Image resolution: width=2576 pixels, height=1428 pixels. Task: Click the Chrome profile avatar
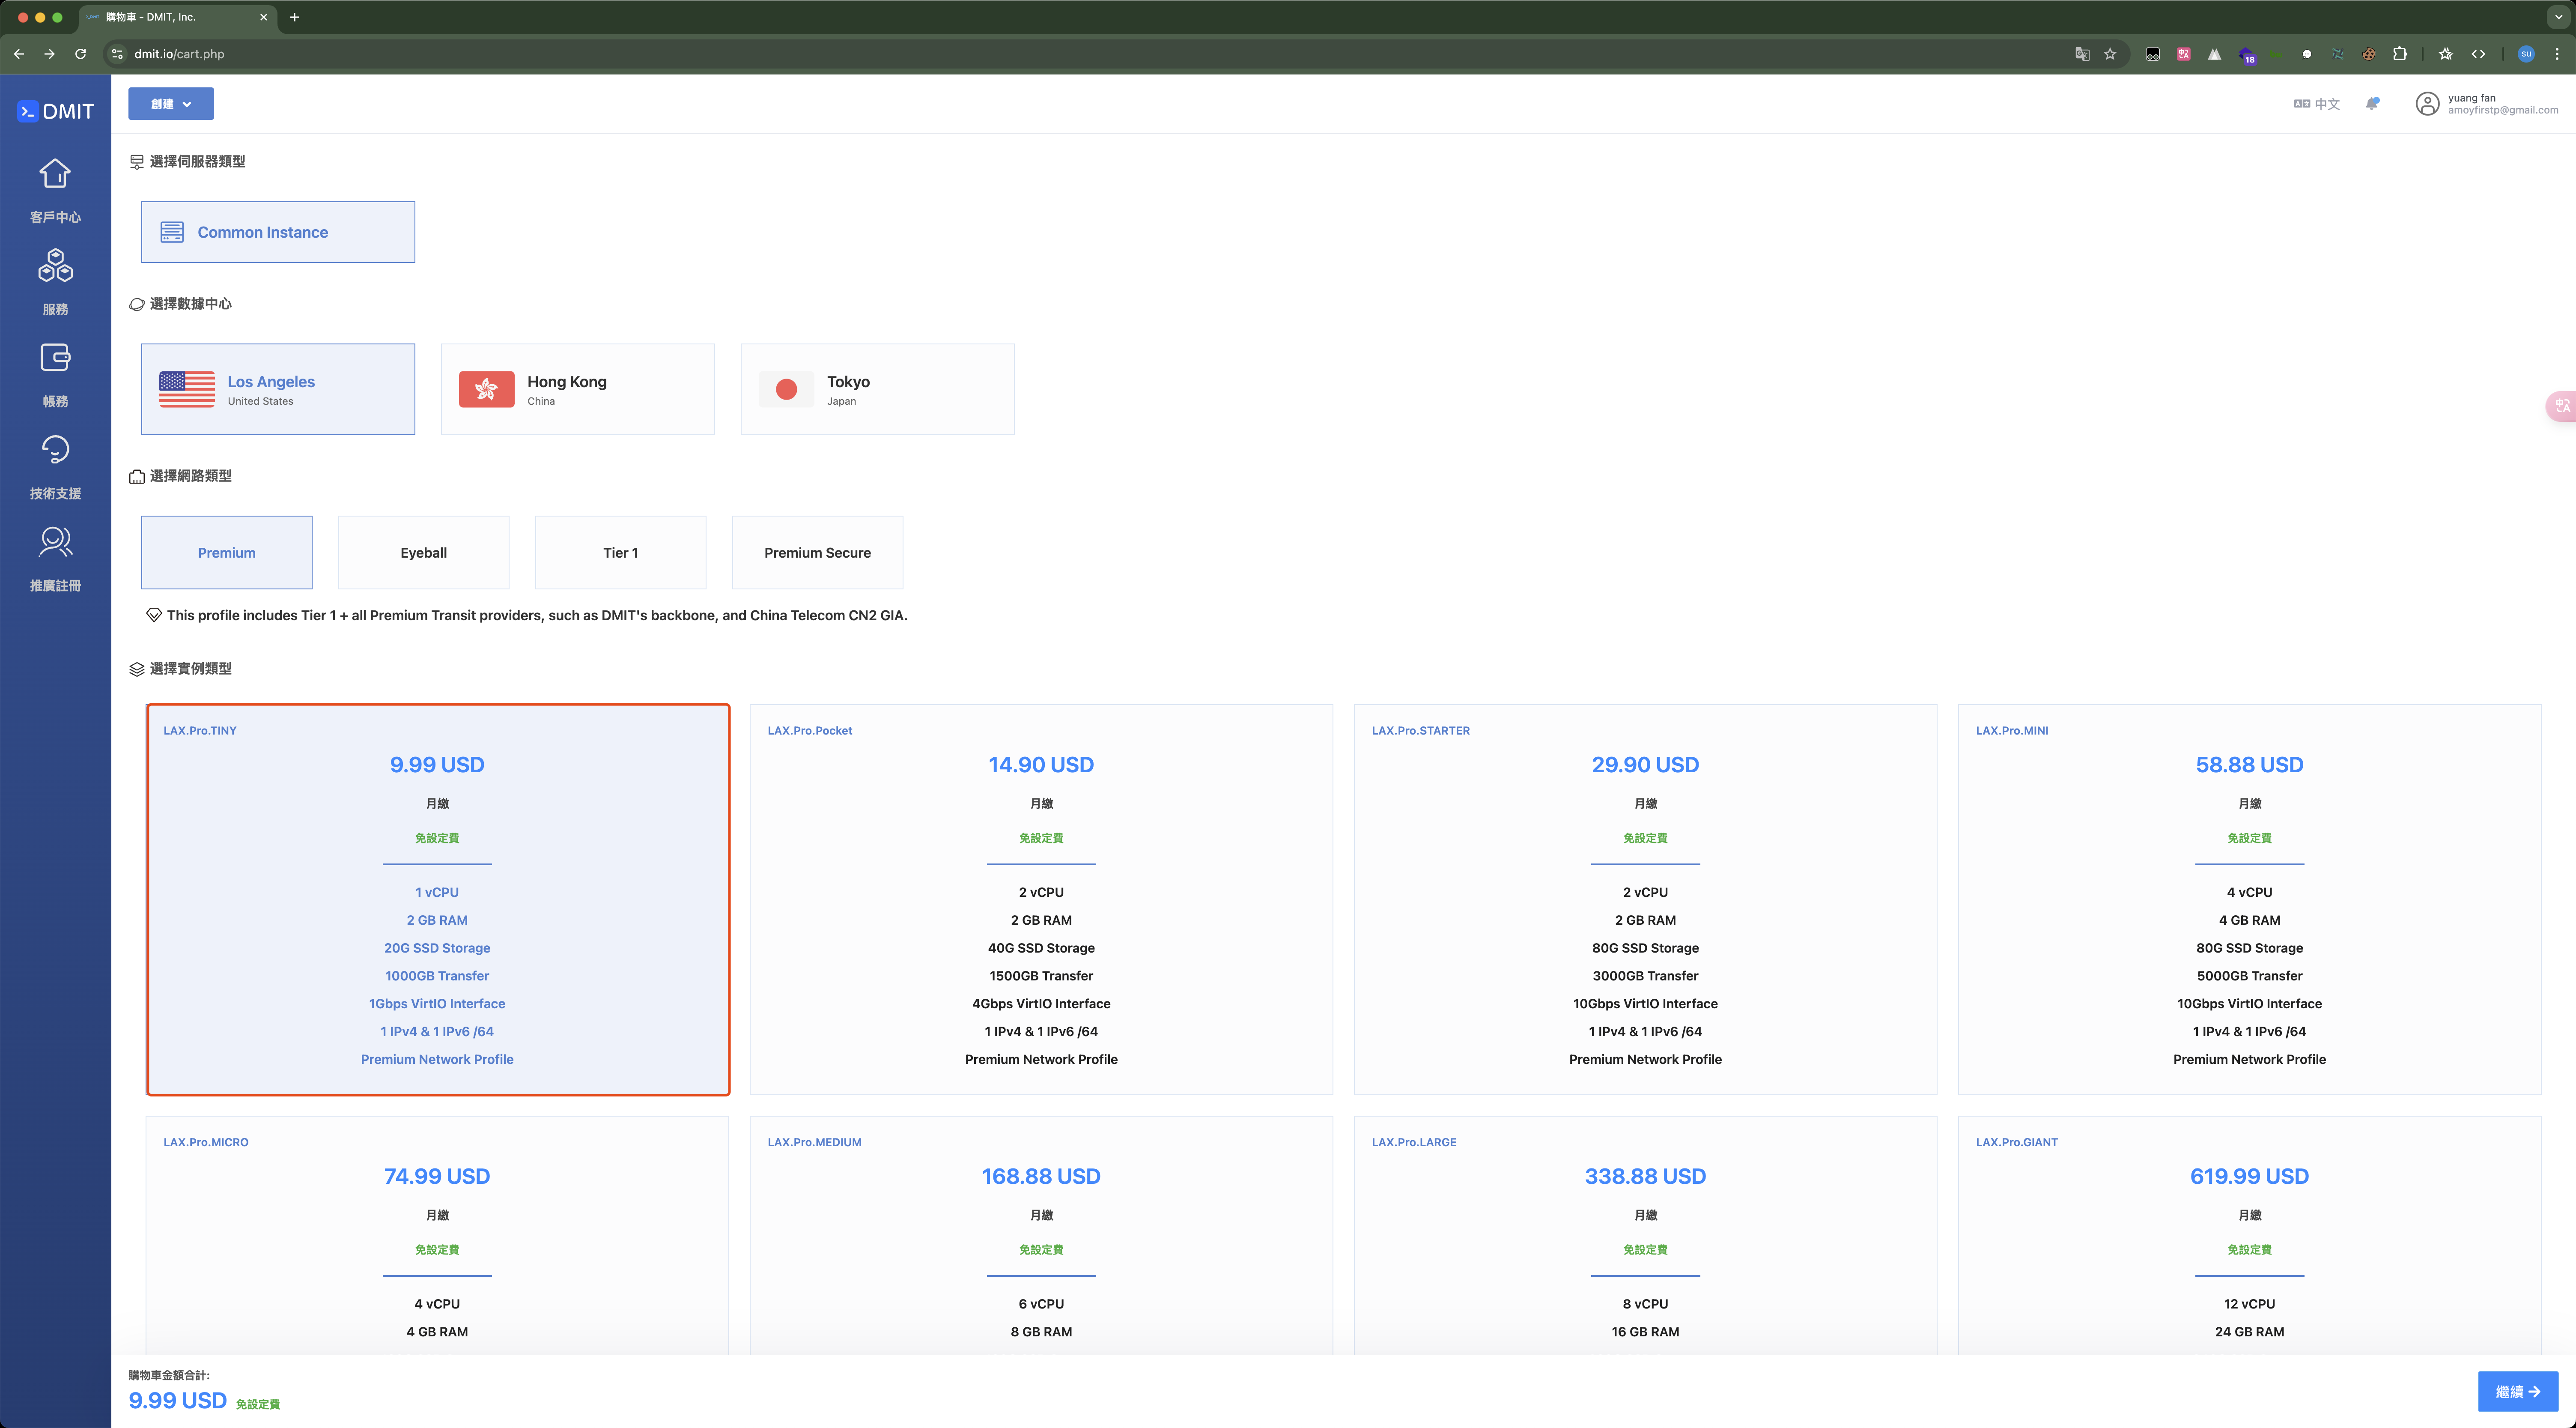point(2526,54)
